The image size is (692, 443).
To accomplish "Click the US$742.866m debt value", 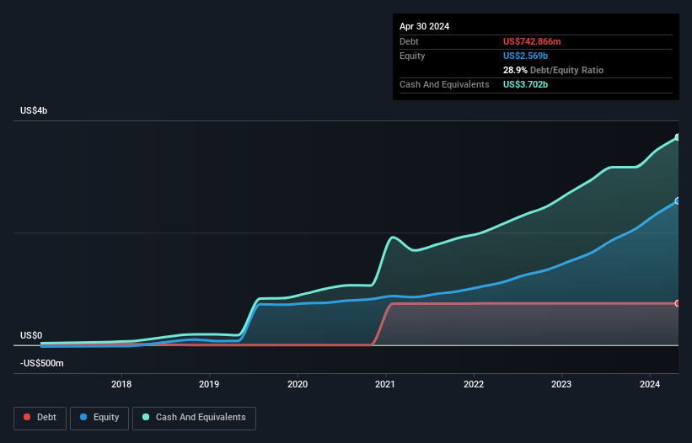I will [x=532, y=41].
